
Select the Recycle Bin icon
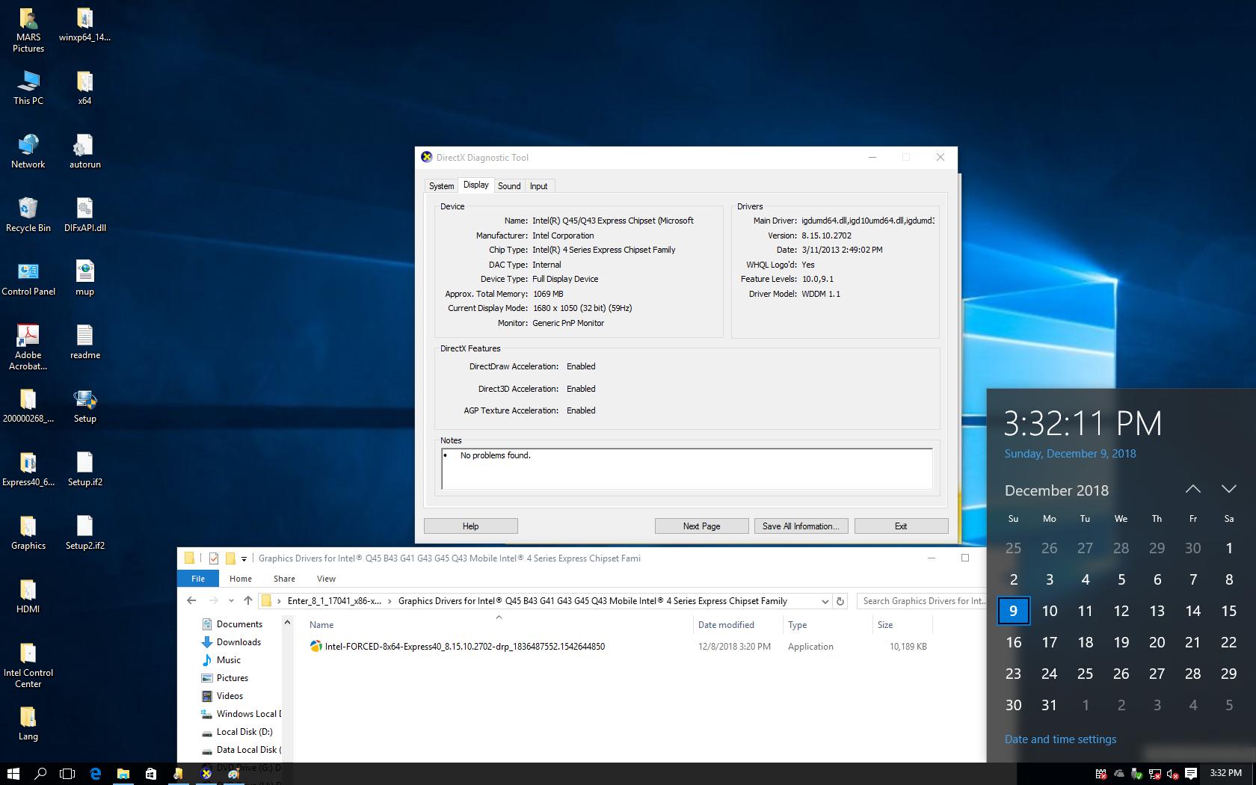pyautogui.click(x=28, y=215)
